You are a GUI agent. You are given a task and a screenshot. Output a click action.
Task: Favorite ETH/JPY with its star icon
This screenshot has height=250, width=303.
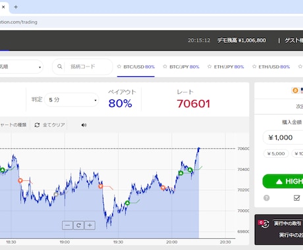coord(209,66)
